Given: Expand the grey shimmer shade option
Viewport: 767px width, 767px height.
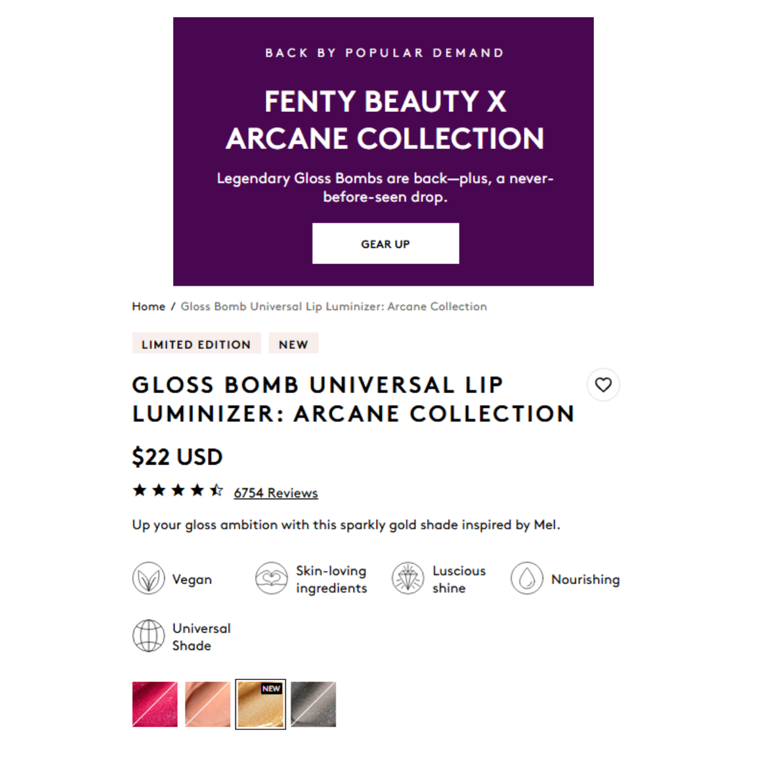Looking at the screenshot, I should (313, 704).
